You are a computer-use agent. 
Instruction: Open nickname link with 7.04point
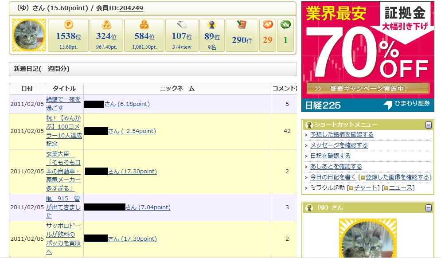point(148,207)
